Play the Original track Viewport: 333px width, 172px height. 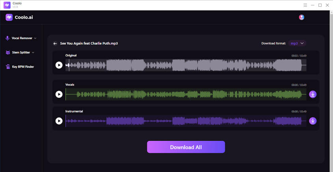pos(59,65)
